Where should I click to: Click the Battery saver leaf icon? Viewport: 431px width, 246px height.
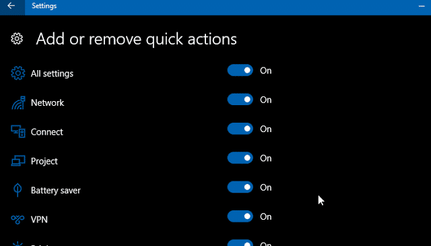[x=18, y=190]
